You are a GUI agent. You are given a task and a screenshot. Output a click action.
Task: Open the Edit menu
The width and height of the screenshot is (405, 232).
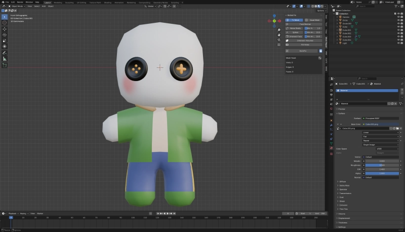pyautogui.click(x=13, y=2)
